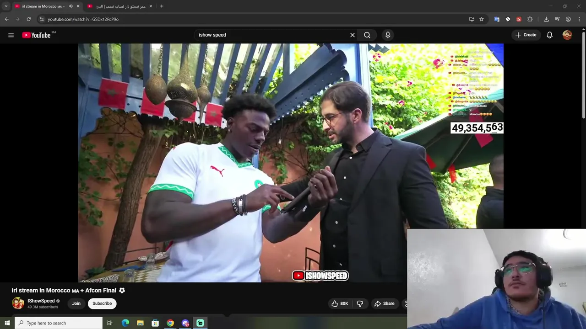
Task: Subscribe to IShowSpeed channel
Action: pos(102,303)
